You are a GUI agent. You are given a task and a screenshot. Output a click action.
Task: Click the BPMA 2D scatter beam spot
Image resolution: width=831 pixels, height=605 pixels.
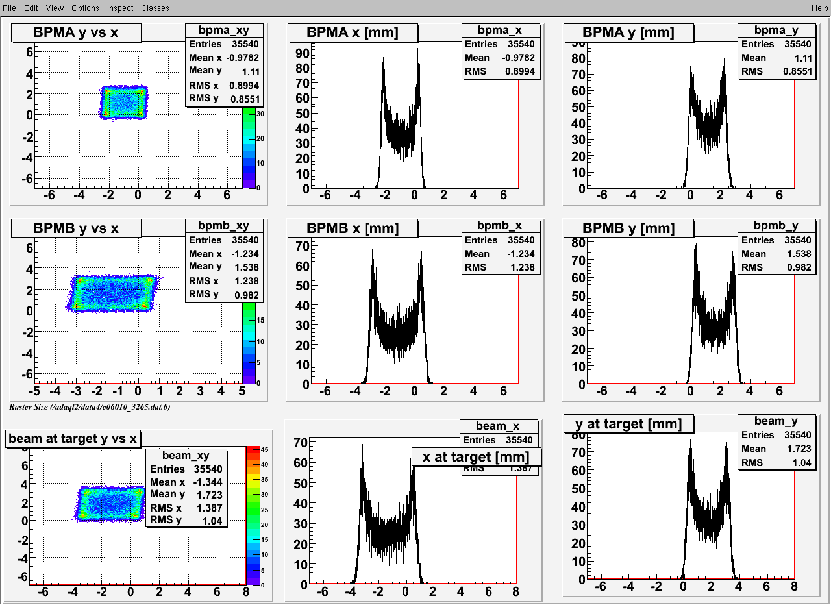coord(124,103)
